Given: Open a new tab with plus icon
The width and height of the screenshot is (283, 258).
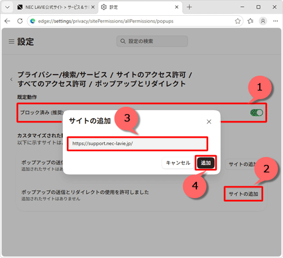Looking at the screenshot, I should tap(189, 7).
